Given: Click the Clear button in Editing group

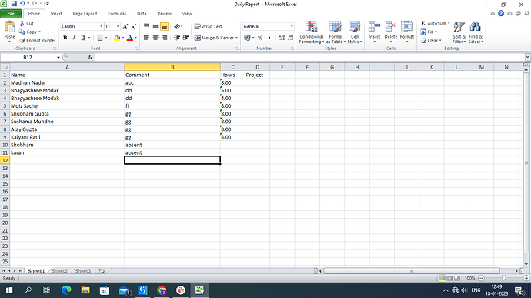Looking at the screenshot, I should [x=431, y=40].
